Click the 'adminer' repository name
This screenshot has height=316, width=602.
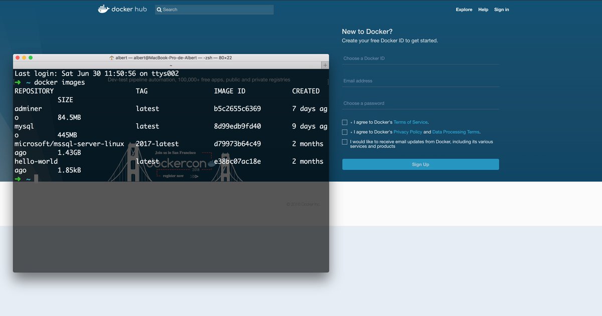pyautogui.click(x=28, y=109)
